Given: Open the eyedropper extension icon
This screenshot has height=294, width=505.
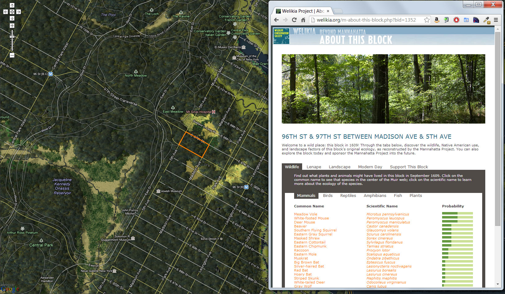Looking at the screenshot, I should 486,20.
